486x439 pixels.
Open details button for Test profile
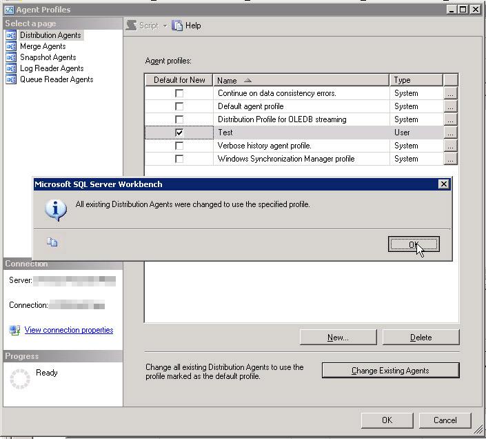point(450,133)
